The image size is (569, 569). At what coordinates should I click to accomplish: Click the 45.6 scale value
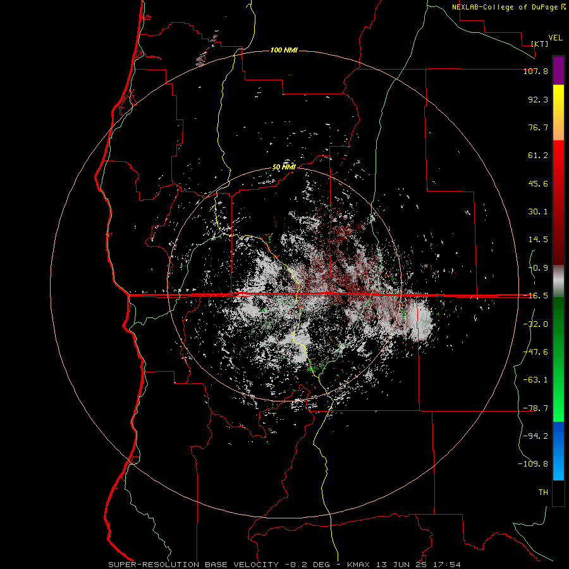pyautogui.click(x=538, y=183)
